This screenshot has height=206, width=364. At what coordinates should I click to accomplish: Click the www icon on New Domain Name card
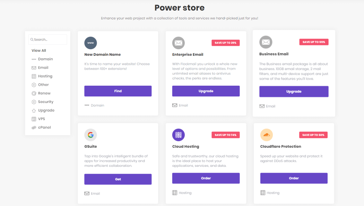pos(90,43)
